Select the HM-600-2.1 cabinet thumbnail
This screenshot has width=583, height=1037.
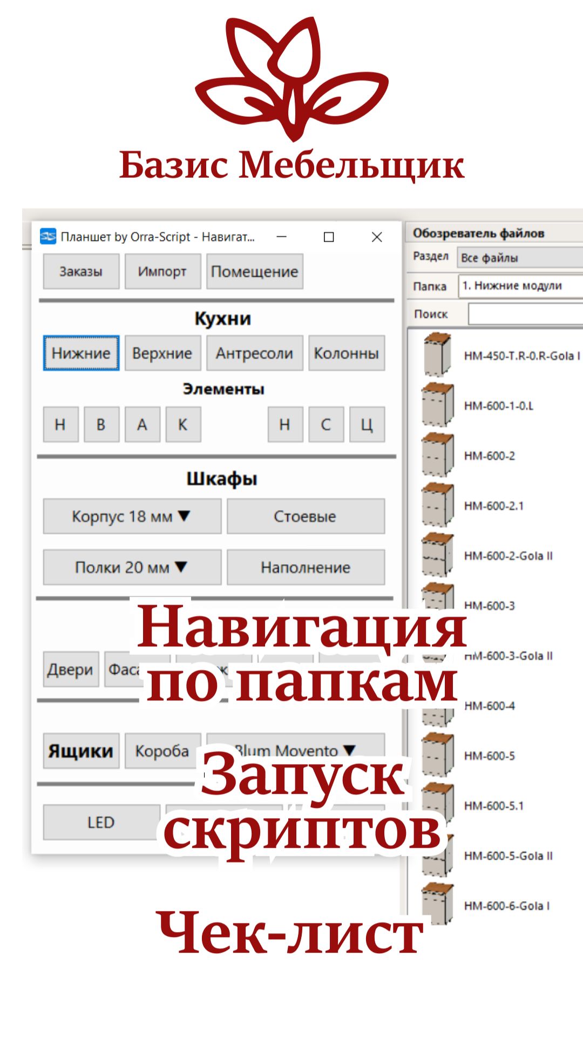[x=437, y=505]
